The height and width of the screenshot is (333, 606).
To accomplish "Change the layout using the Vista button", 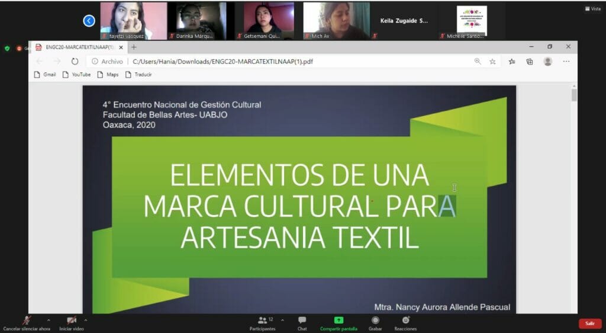I will (x=592, y=9).
